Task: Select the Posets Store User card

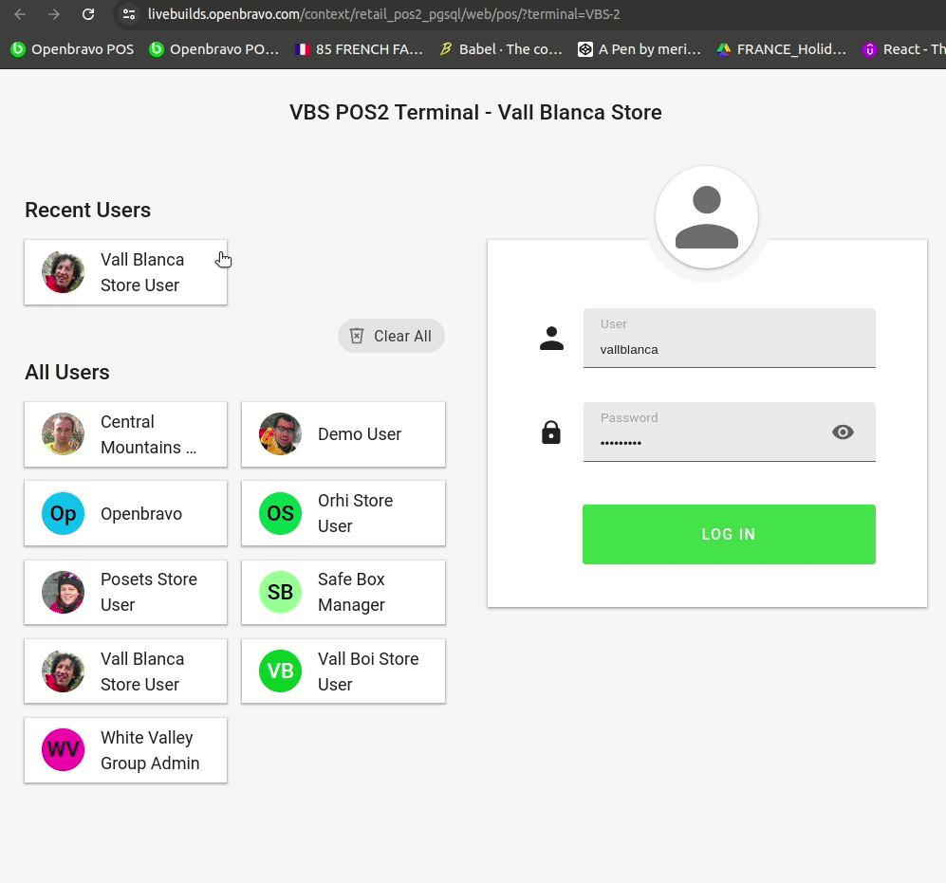Action: 125,593
